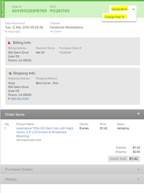Select Change Ship To menu option
Image resolution: width=144 pixels, height=193 pixels.
pyautogui.click(x=115, y=17)
